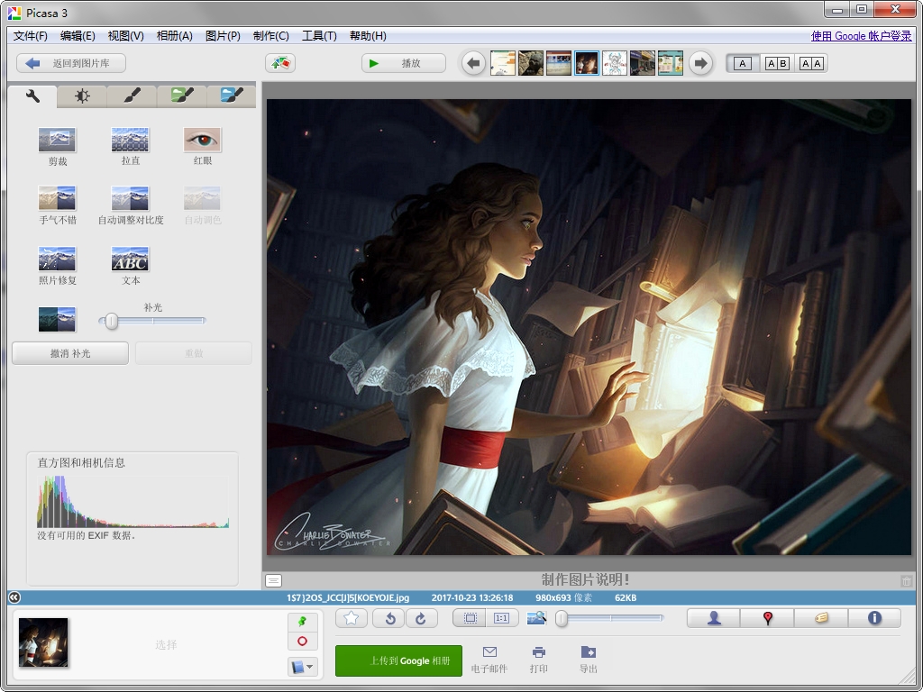Switch to 1:1 actual size view
The height and width of the screenshot is (692, 923).
click(x=502, y=618)
